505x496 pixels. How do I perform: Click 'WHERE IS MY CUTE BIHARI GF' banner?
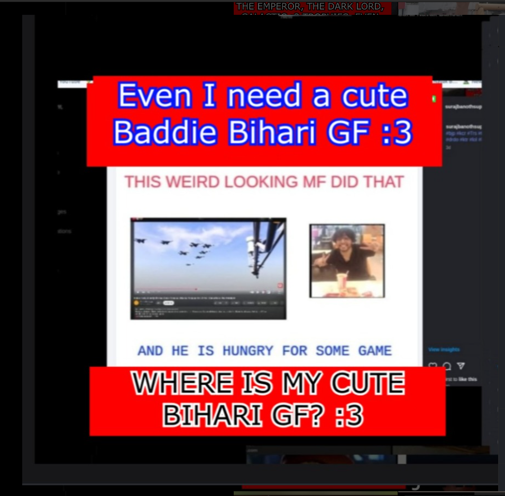point(267,400)
